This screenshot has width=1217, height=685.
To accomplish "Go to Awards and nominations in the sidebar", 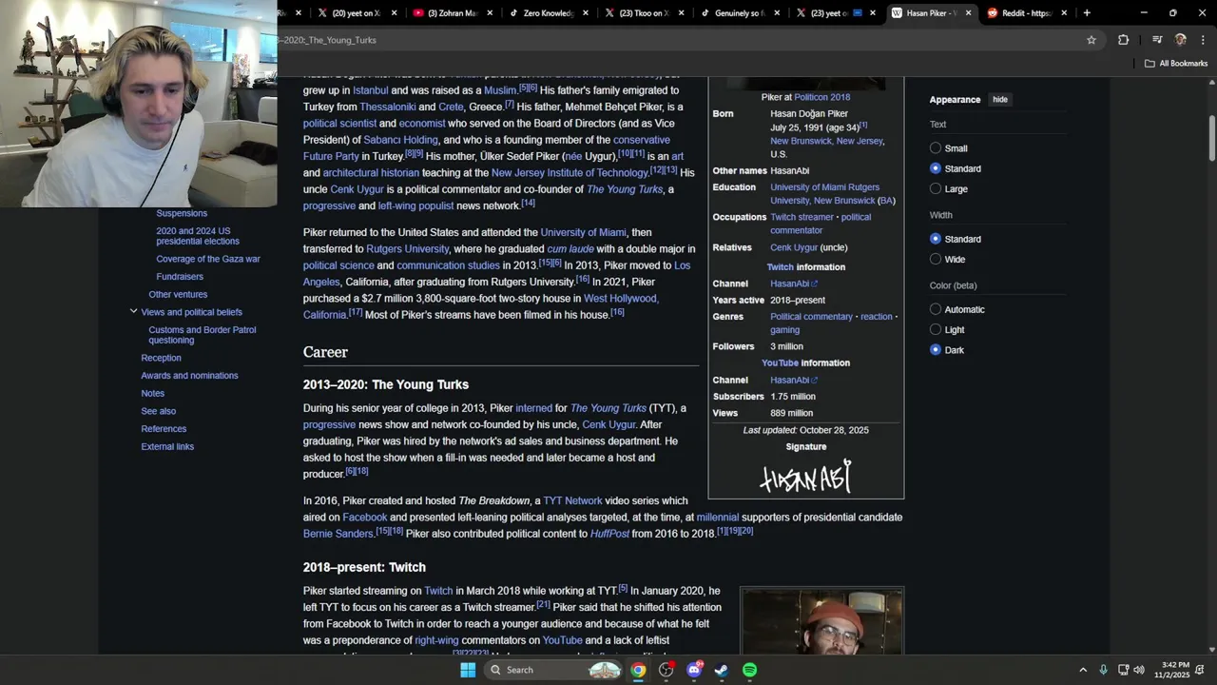I will pyautogui.click(x=189, y=376).
